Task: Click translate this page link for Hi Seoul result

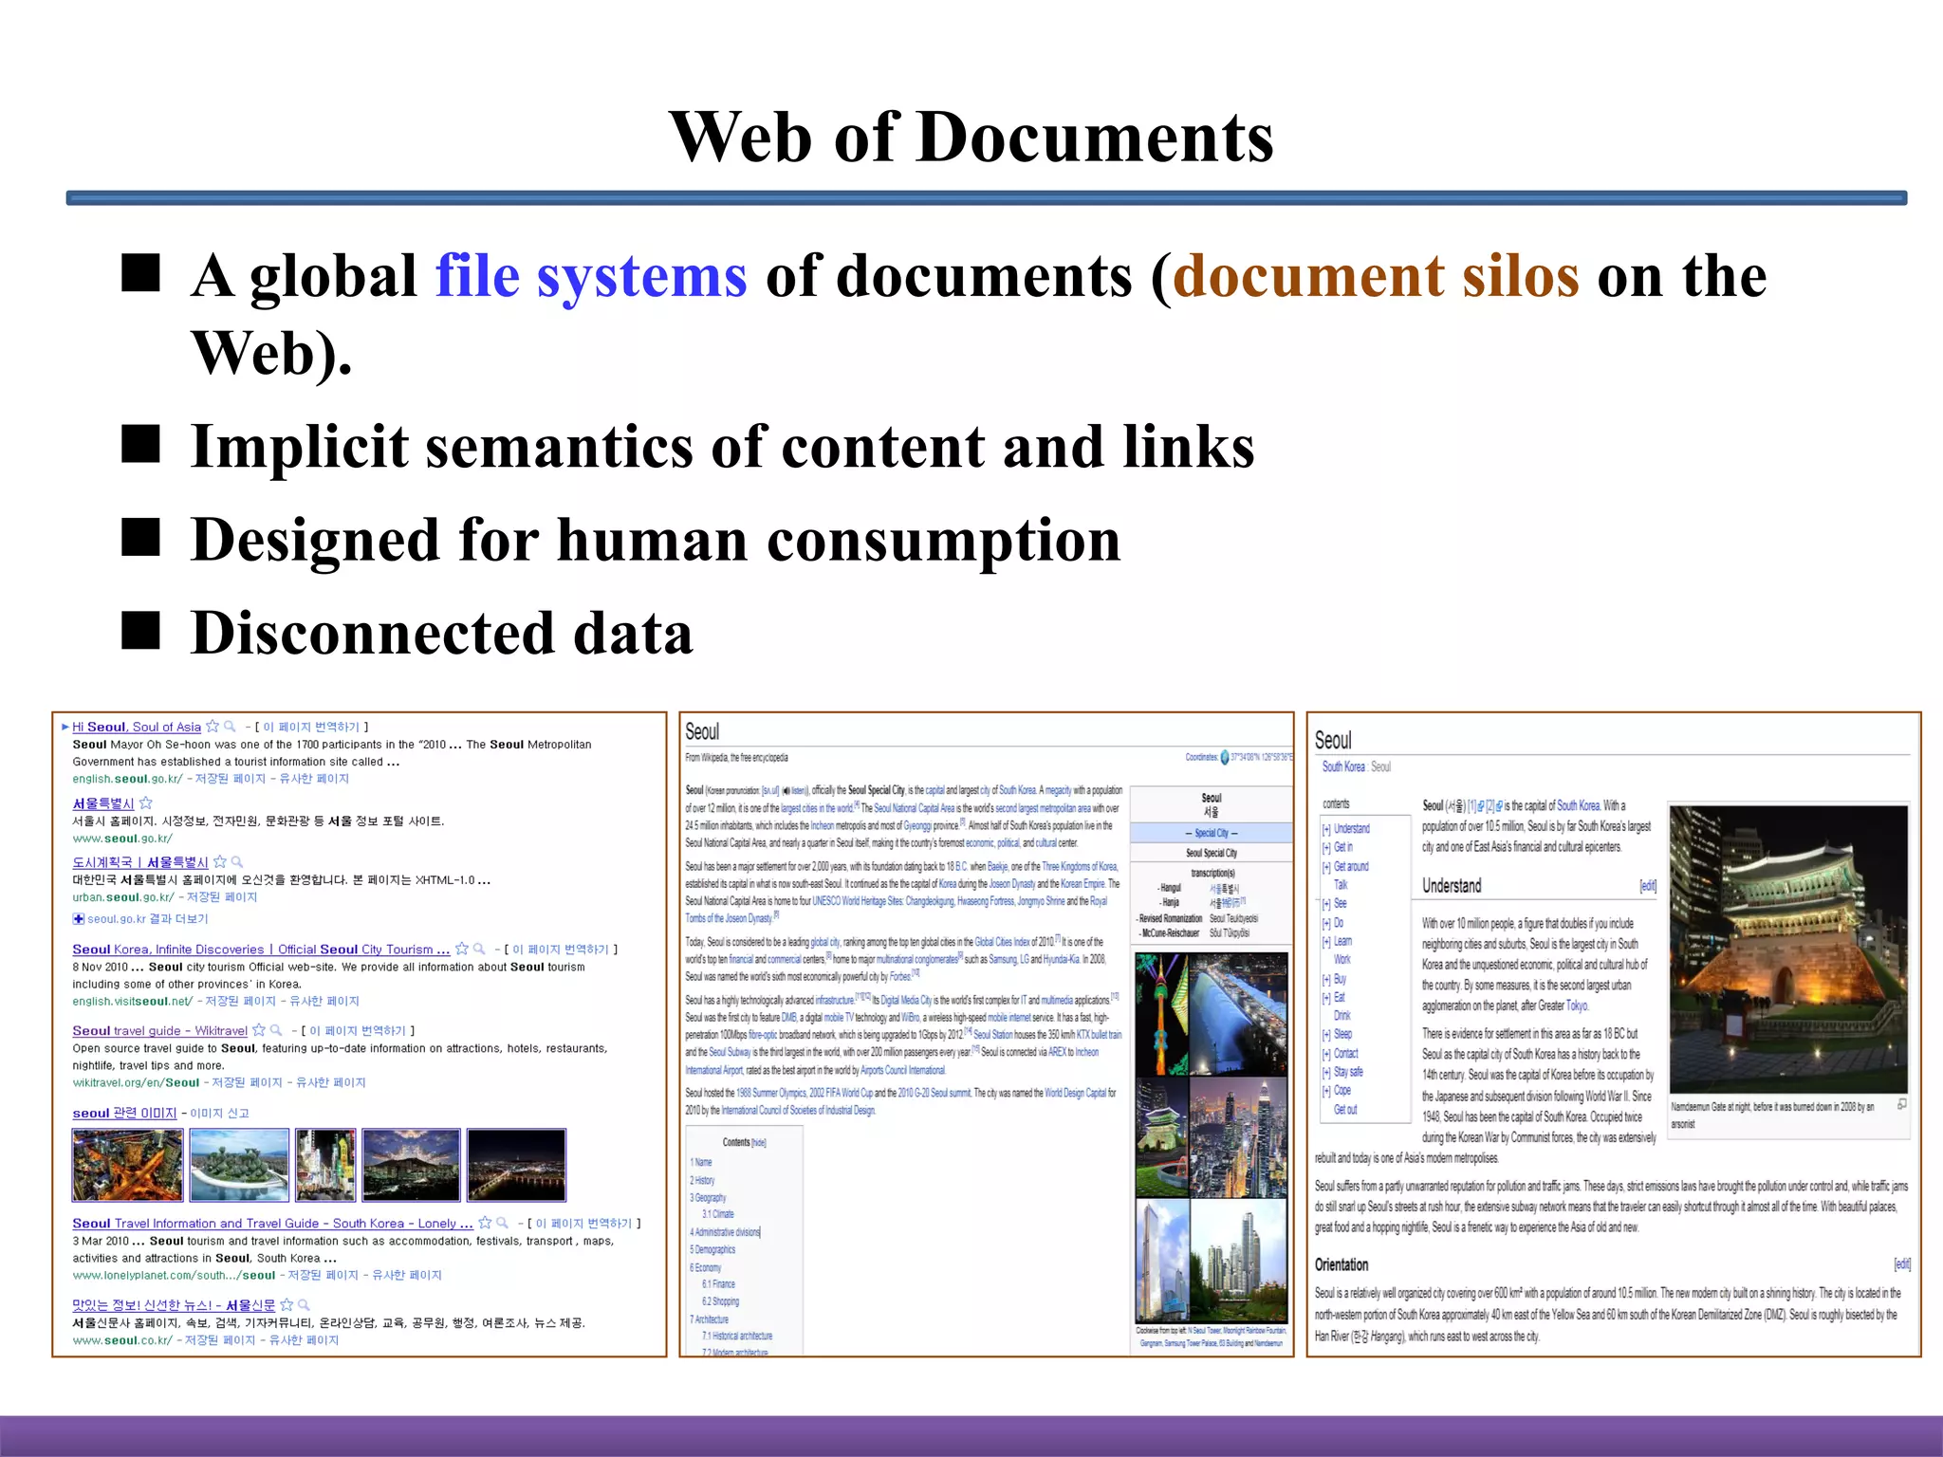Action: [x=311, y=727]
